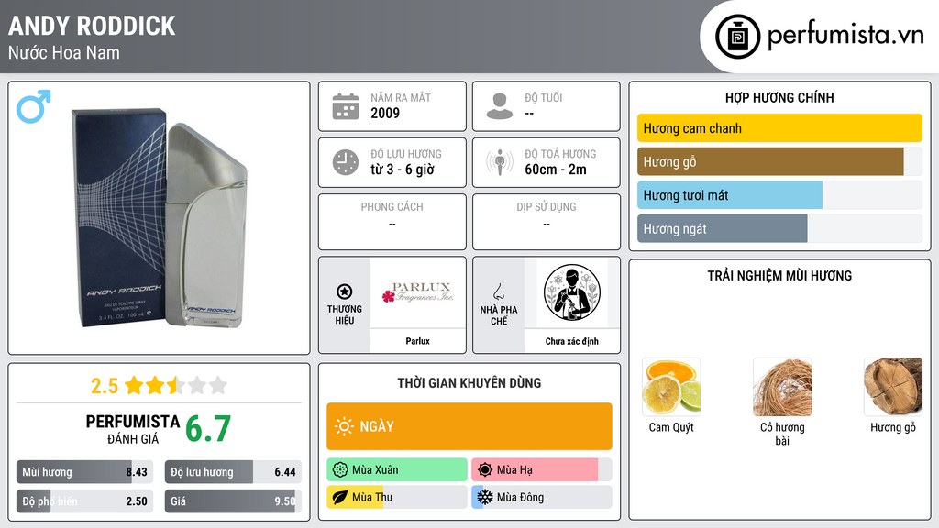Click the Mùa Xuân season bar
Image resolution: width=939 pixels, height=528 pixels.
[x=397, y=470]
